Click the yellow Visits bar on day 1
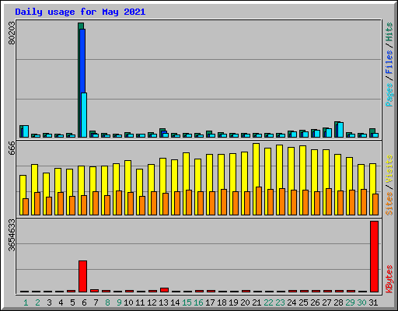Viewport: 398px width, 311px height. click(x=23, y=187)
